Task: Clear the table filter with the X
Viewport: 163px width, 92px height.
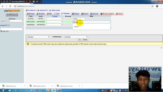Action: tap(23, 29)
